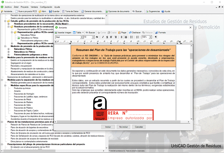Paste with the Pegar button

[x=122, y=33]
